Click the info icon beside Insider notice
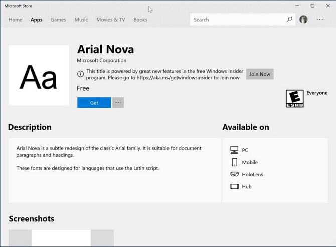The height and width of the screenshot is (247, 336). [x=80, y=74]
